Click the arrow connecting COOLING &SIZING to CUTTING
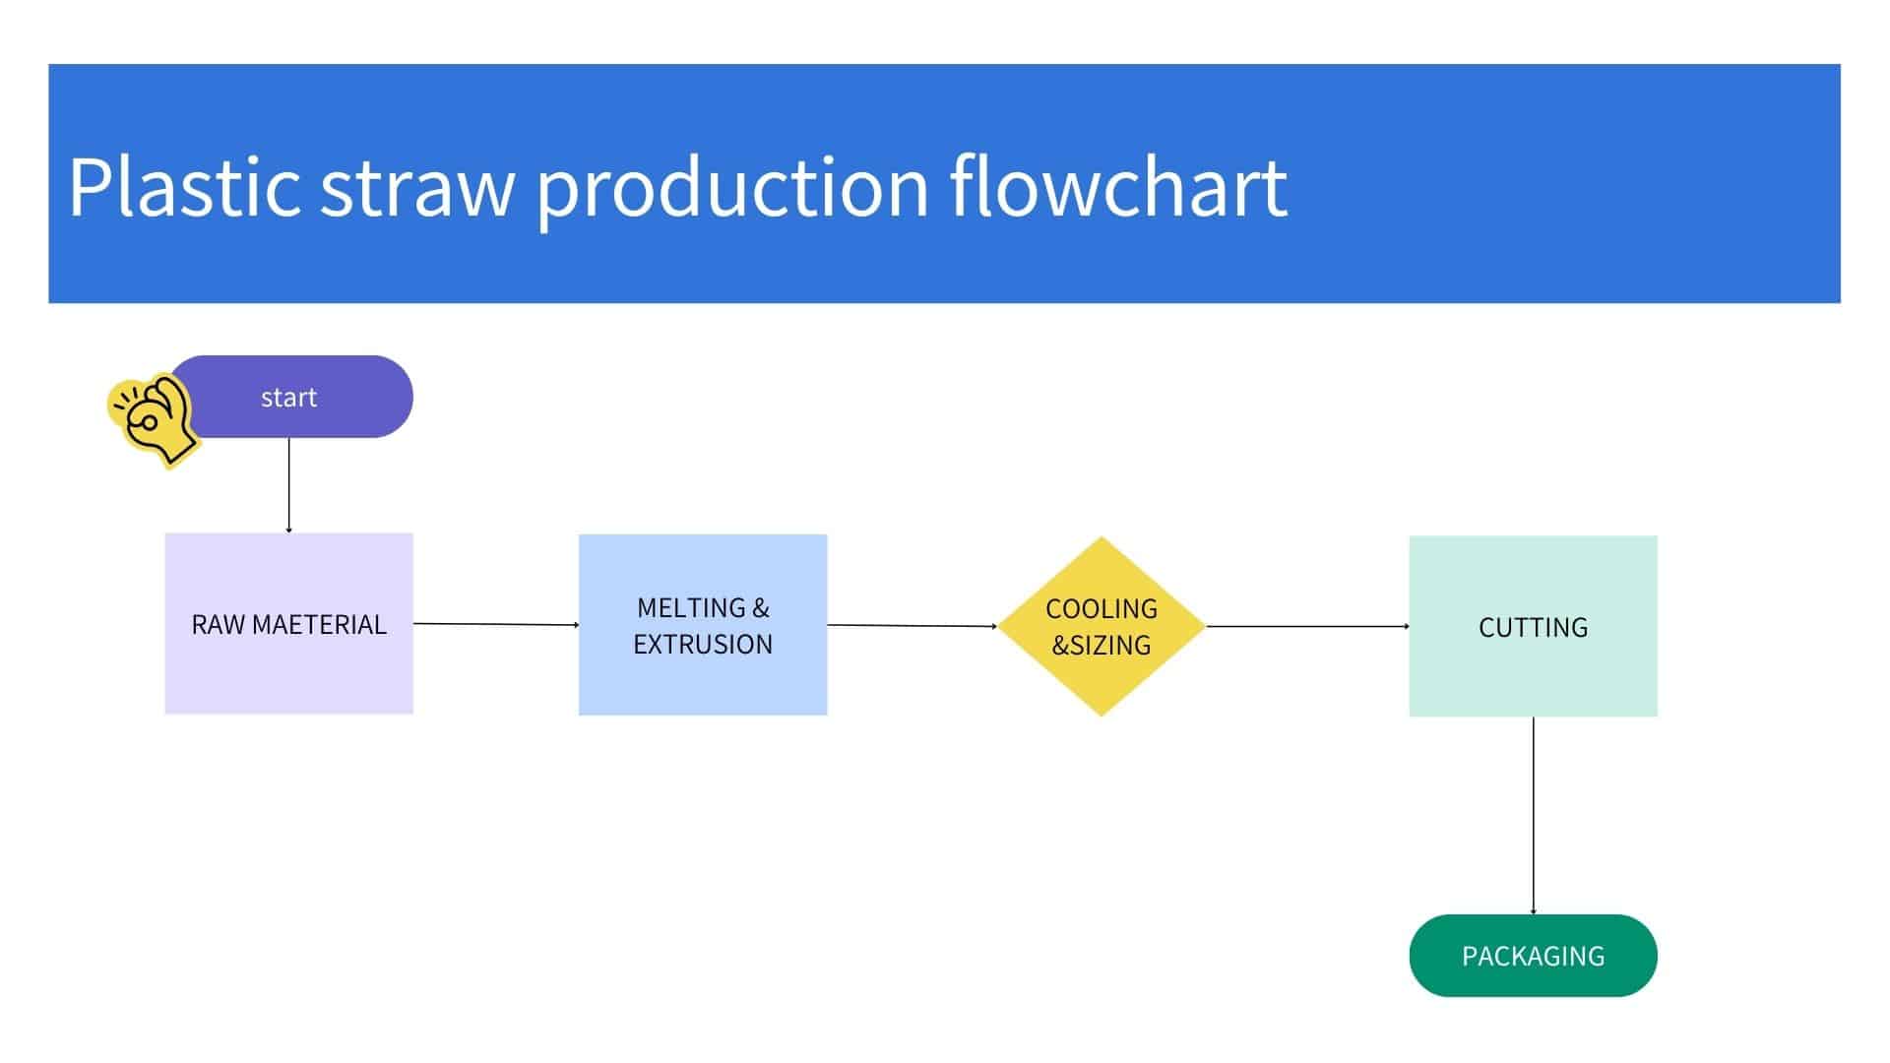This screenshot has height=1063, width=1890. pyautogui.click(x=1309, y=626)
